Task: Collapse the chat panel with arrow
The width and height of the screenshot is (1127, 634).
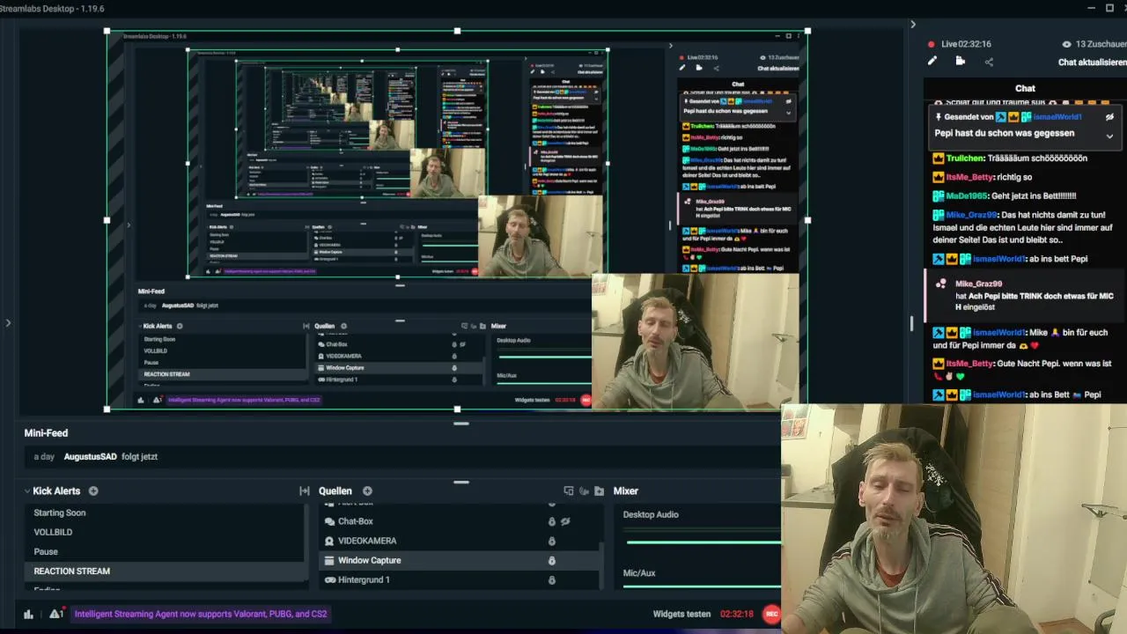Action: point(913,25)
